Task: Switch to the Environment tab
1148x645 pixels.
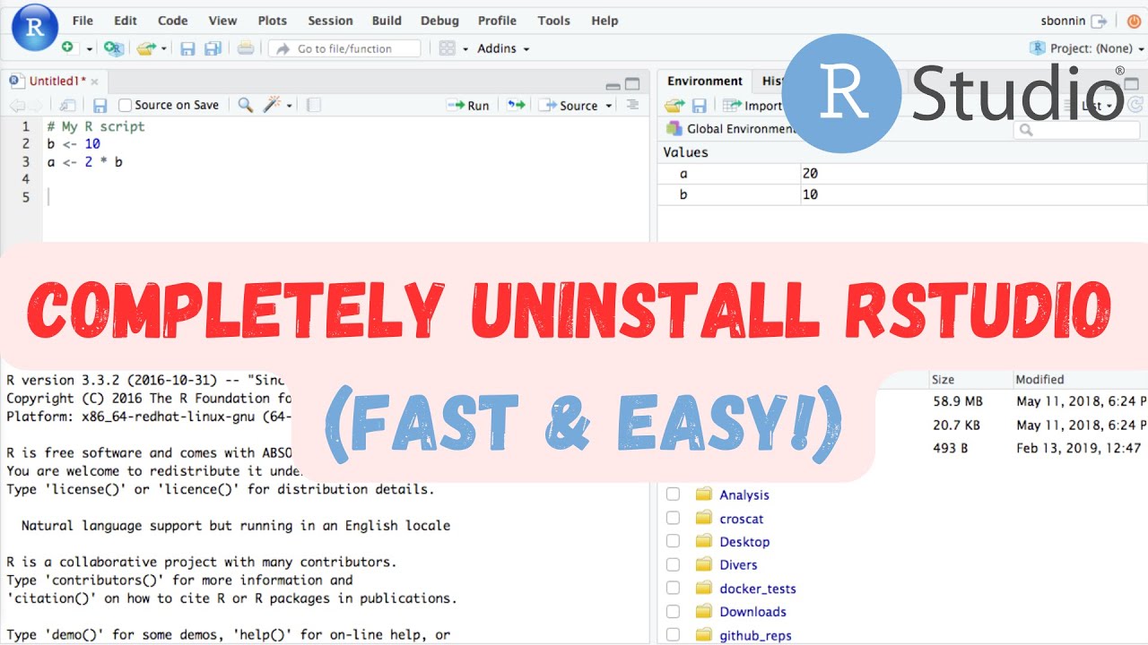Action: 705,81
